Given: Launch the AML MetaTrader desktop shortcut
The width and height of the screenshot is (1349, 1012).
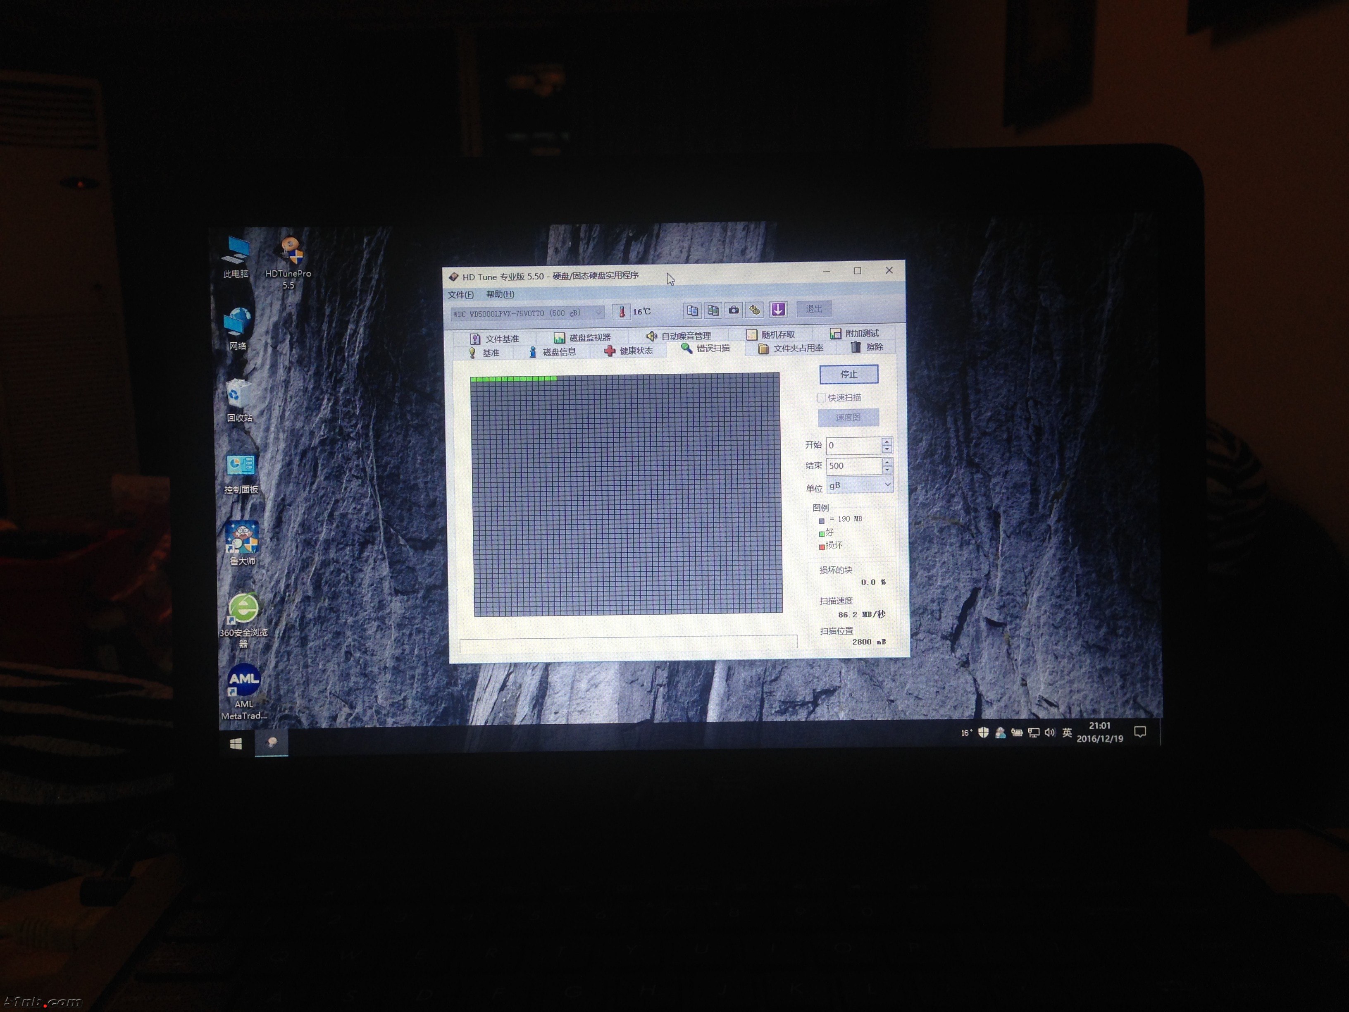Looking at the screenshot, I should [244, 692].
